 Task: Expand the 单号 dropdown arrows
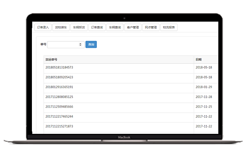80,44
